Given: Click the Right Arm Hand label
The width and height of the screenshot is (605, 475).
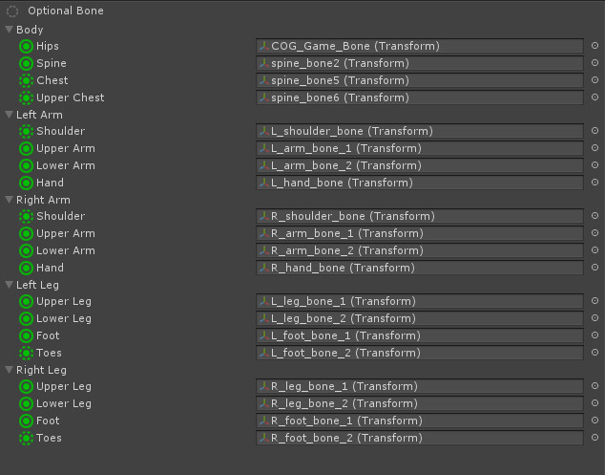Looking at the screenshot, I should click(x=51, y=268).
